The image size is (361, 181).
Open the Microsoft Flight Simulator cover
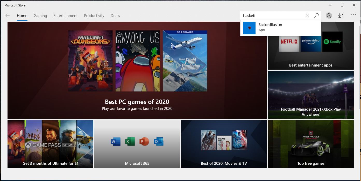click(x=185, y=61)
